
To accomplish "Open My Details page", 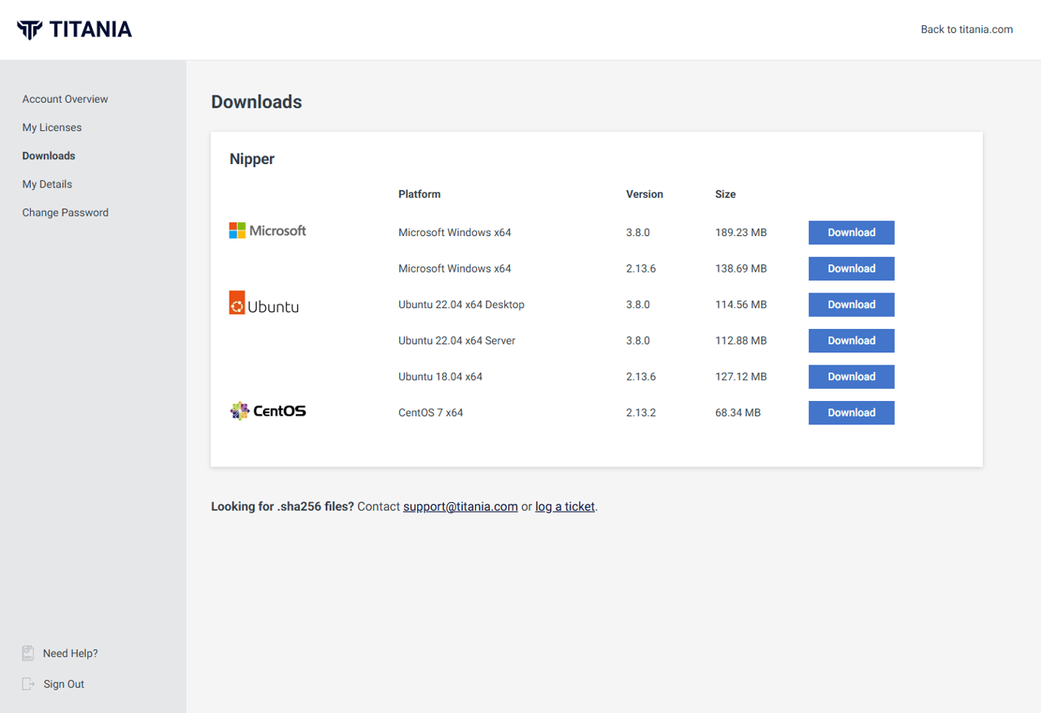I will (x=47, y=184).
